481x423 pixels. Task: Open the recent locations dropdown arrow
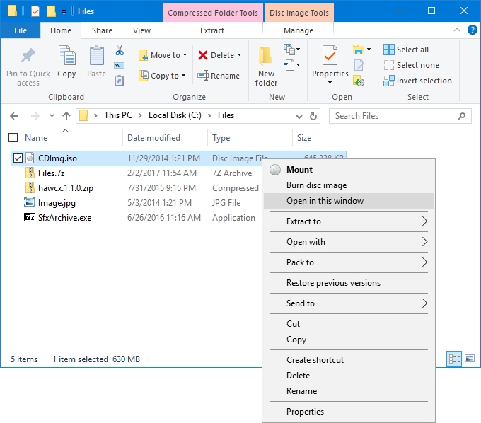pyautogui.click(x=52, y=116)
